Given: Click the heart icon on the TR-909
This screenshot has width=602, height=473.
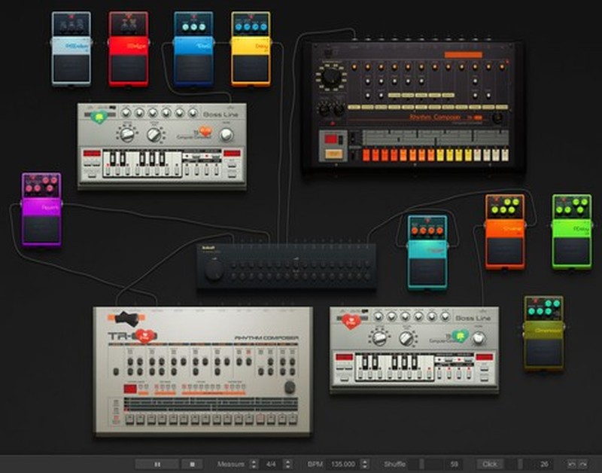Looking at the screenshot, I should (144, 336).
